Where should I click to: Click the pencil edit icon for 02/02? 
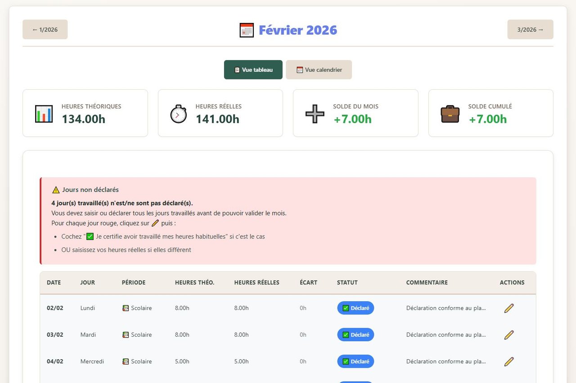[x=508, y=308]
